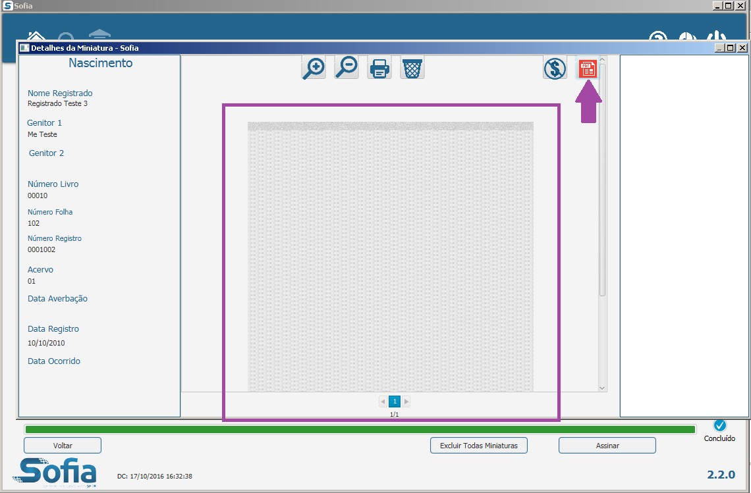Go to next page with right arrow

[x=406, y=401]
